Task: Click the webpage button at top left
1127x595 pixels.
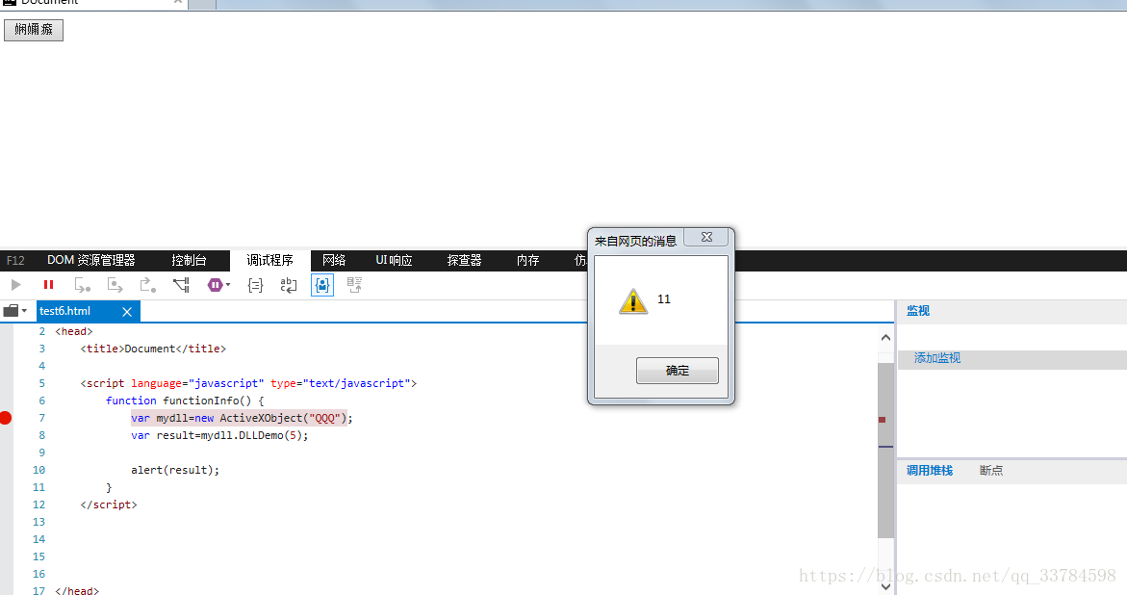Action: click(x=34, y=30)
